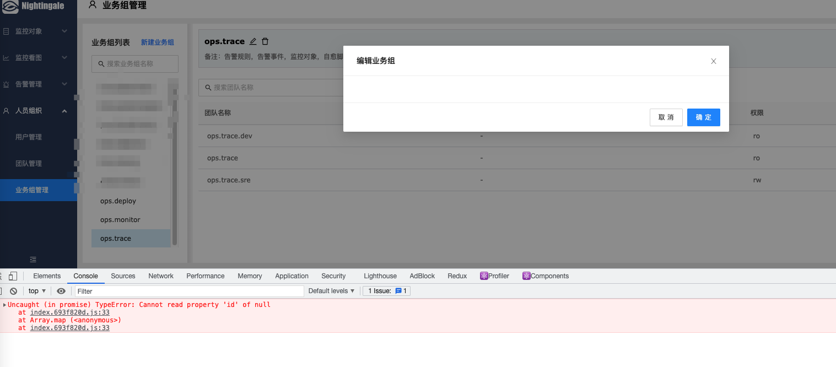
Task: Expand the TypeError console message triangle
Action: click(4, 304)
